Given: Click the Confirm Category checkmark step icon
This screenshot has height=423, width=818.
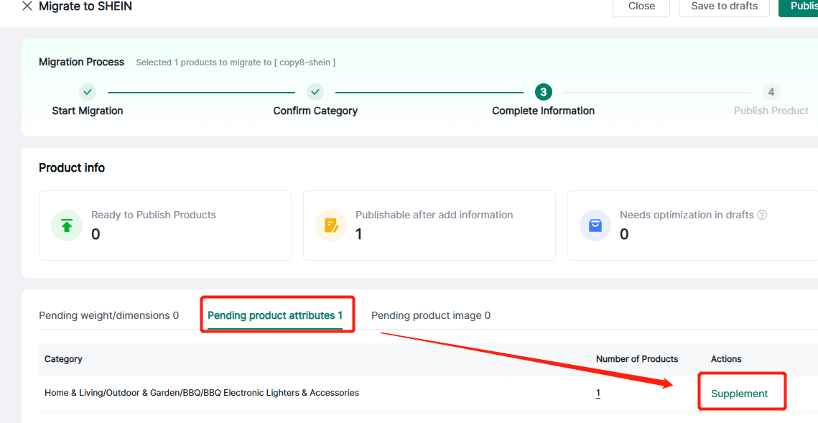Looking at the screenshot, I should tap(315, 92).
